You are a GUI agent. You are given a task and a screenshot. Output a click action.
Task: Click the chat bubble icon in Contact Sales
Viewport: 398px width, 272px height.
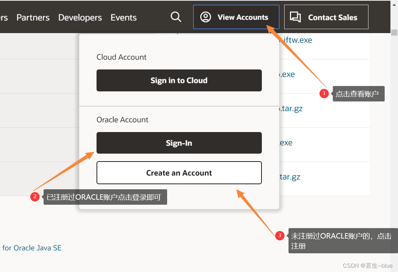295,17
